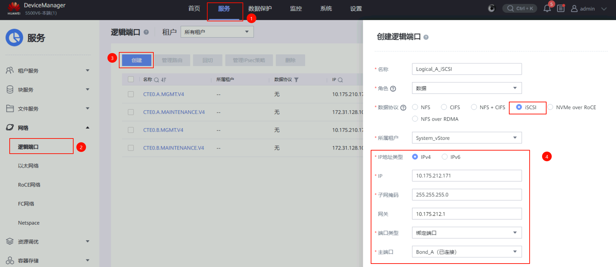Click help icon next to 逻辑端口 title

(x=146, y=32)
